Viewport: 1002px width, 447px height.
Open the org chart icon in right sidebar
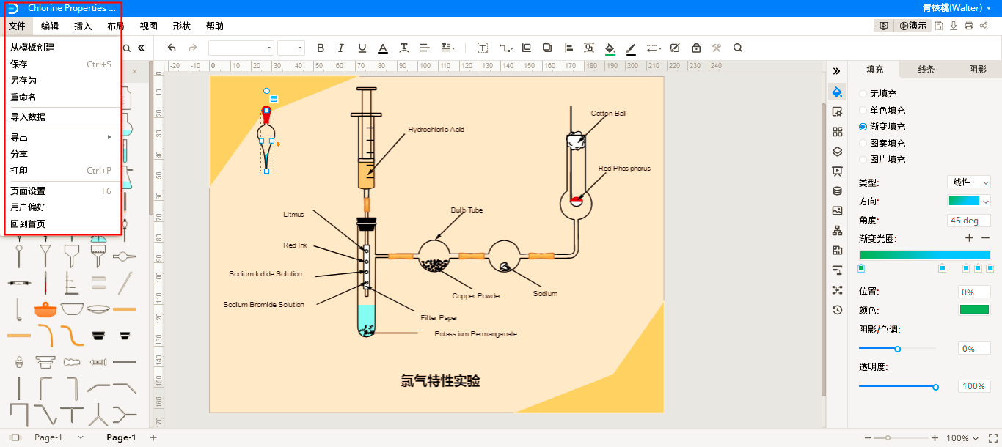click(837, 231)
